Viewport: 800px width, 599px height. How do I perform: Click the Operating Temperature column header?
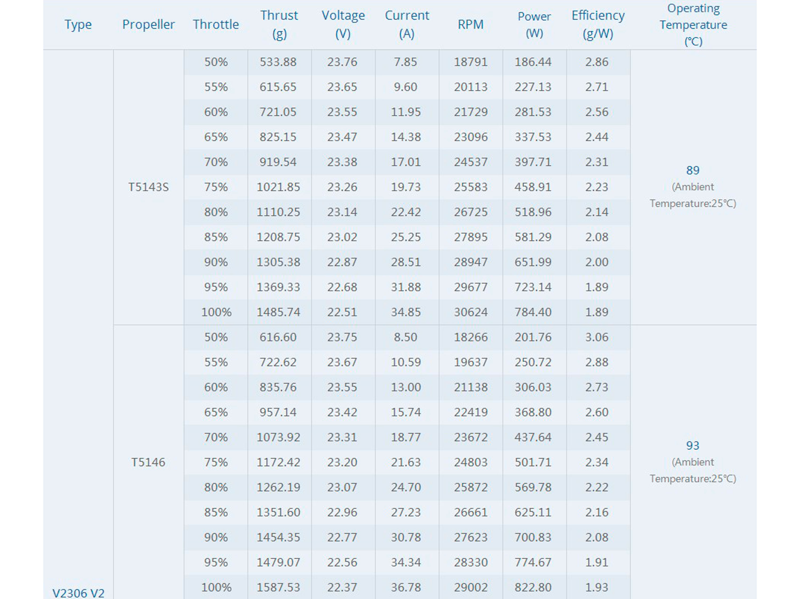693,25
